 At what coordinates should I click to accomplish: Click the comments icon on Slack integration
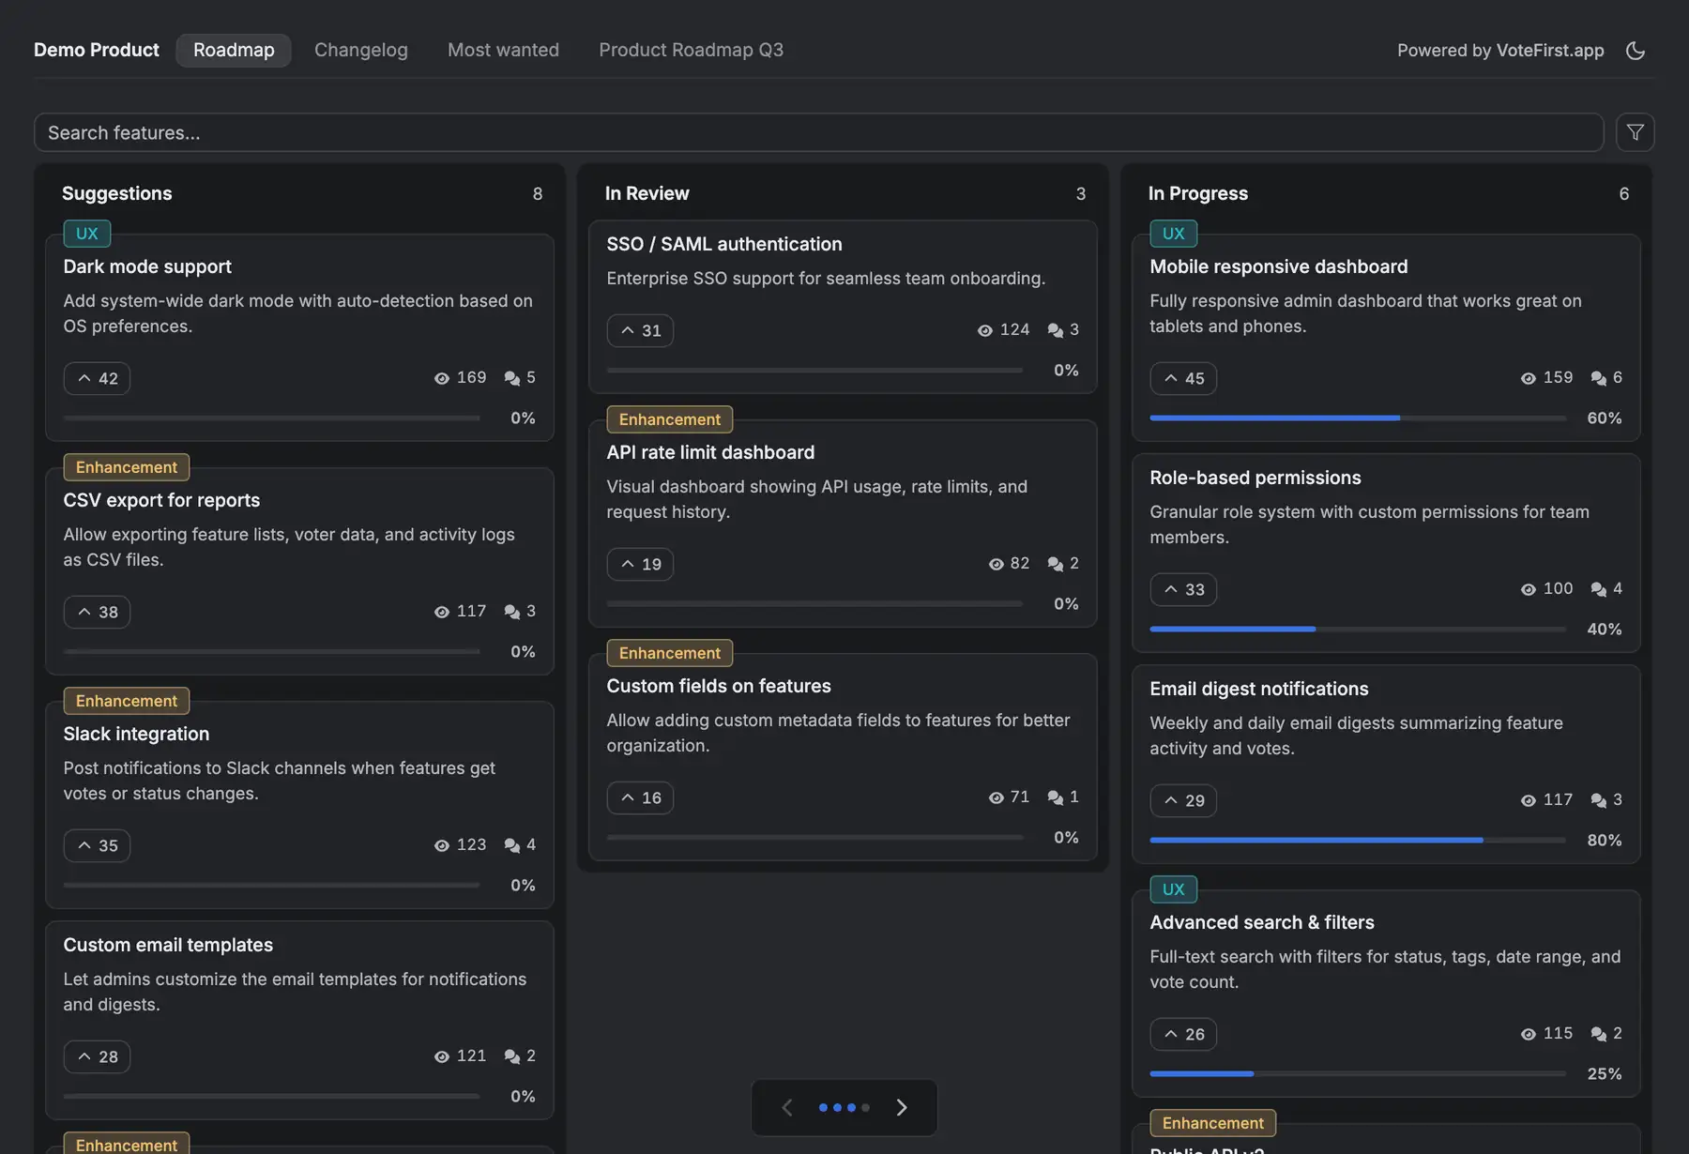512,845
